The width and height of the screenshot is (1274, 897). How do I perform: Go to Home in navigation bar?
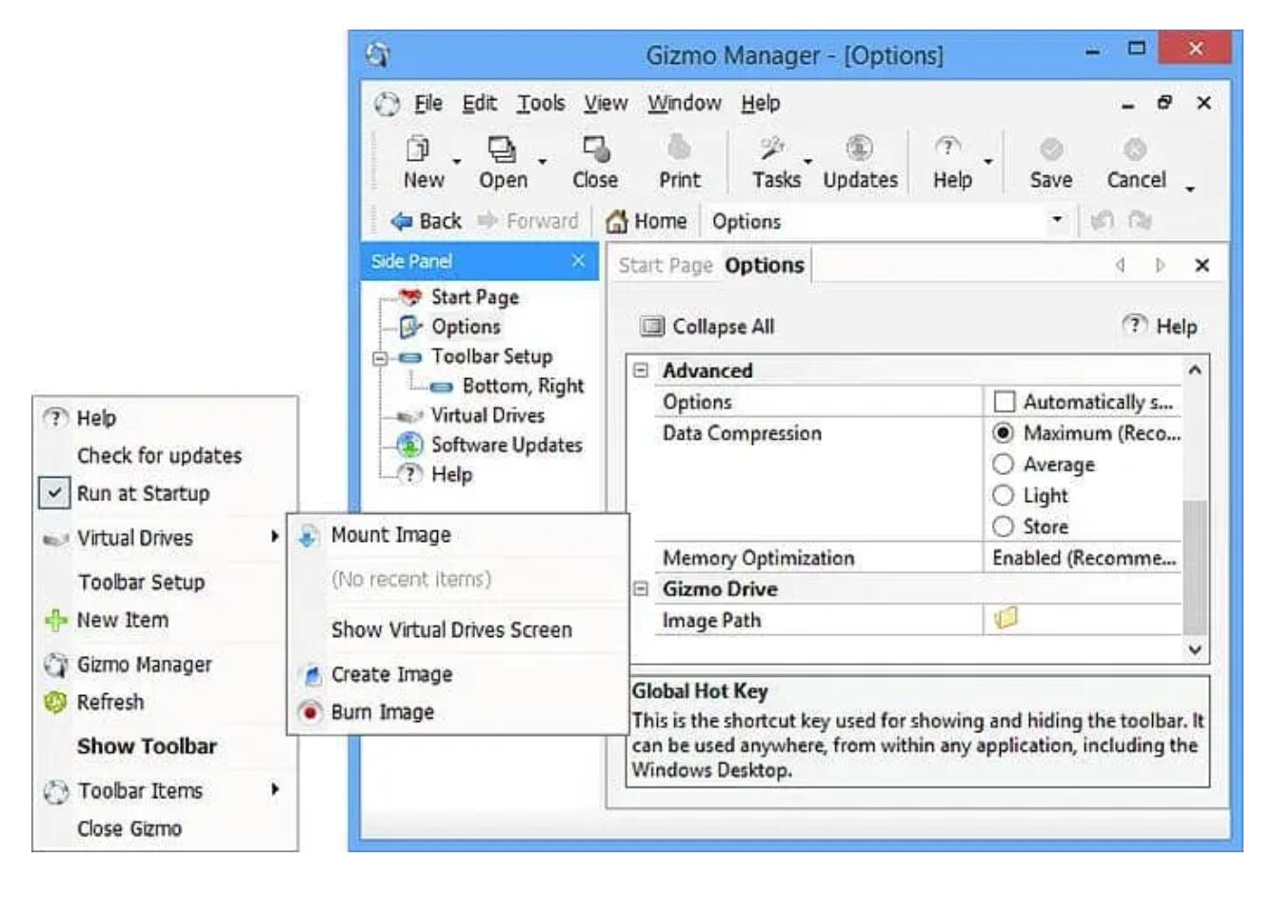point(647,221)
